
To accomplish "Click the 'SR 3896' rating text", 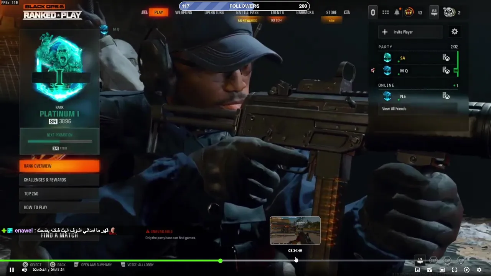I will tap(60, 122).
